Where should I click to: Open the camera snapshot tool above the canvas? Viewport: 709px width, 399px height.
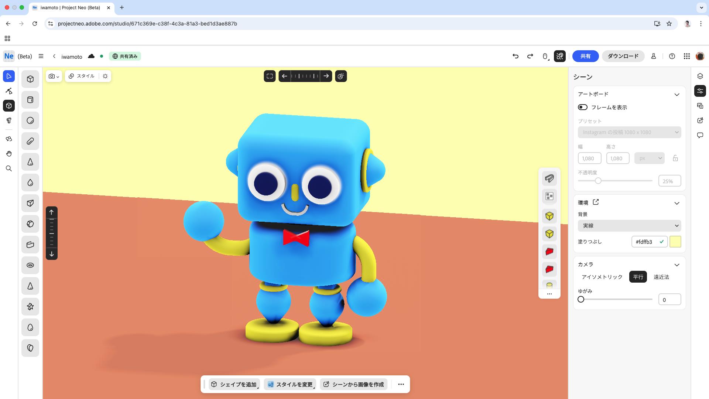(52, 76)
